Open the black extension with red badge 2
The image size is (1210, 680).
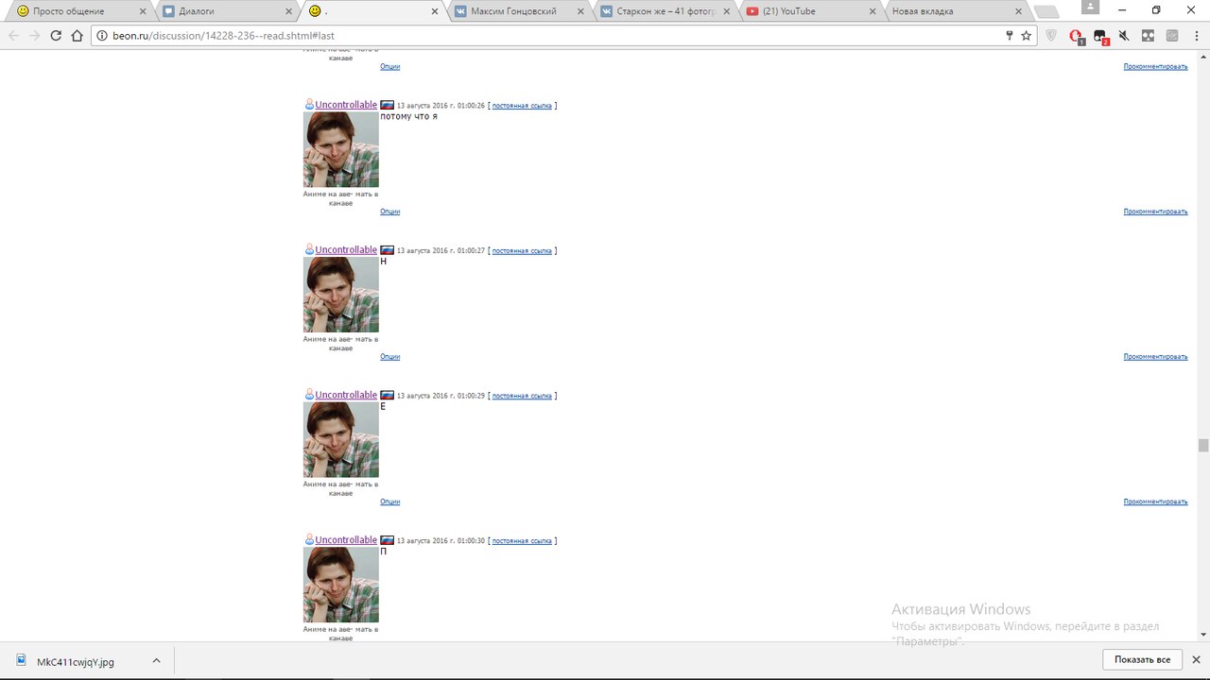pos(1100,36)
